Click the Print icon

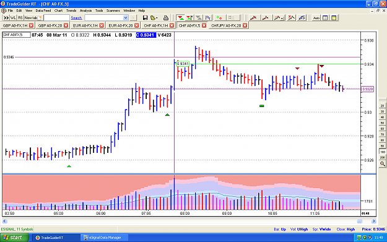pyautogui.click(x=166, y=18)
